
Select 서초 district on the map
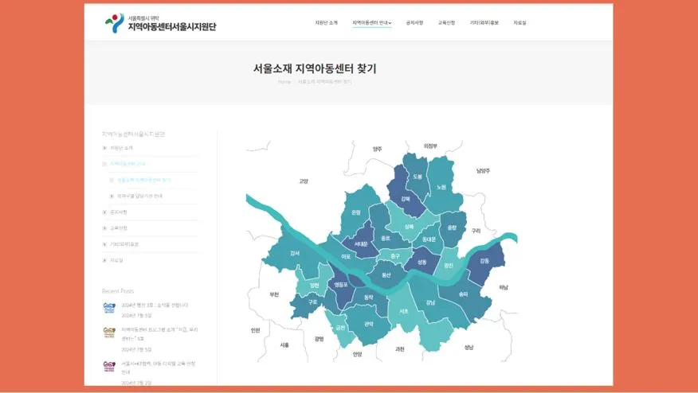[x=404, y=311]
